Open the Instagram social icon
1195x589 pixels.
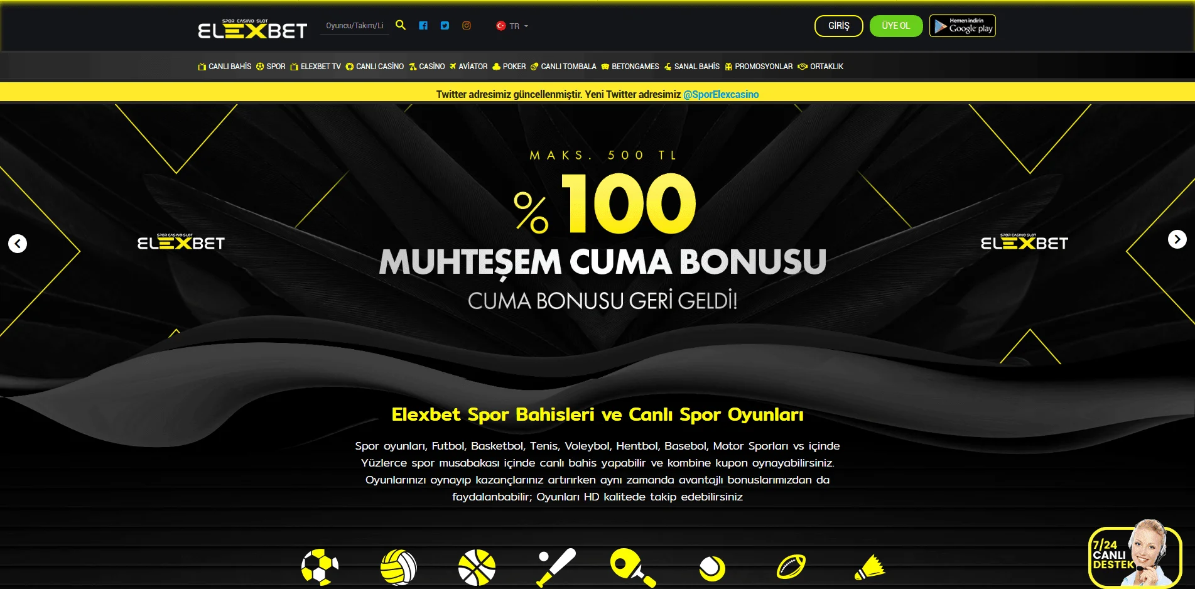pos(467,26)
